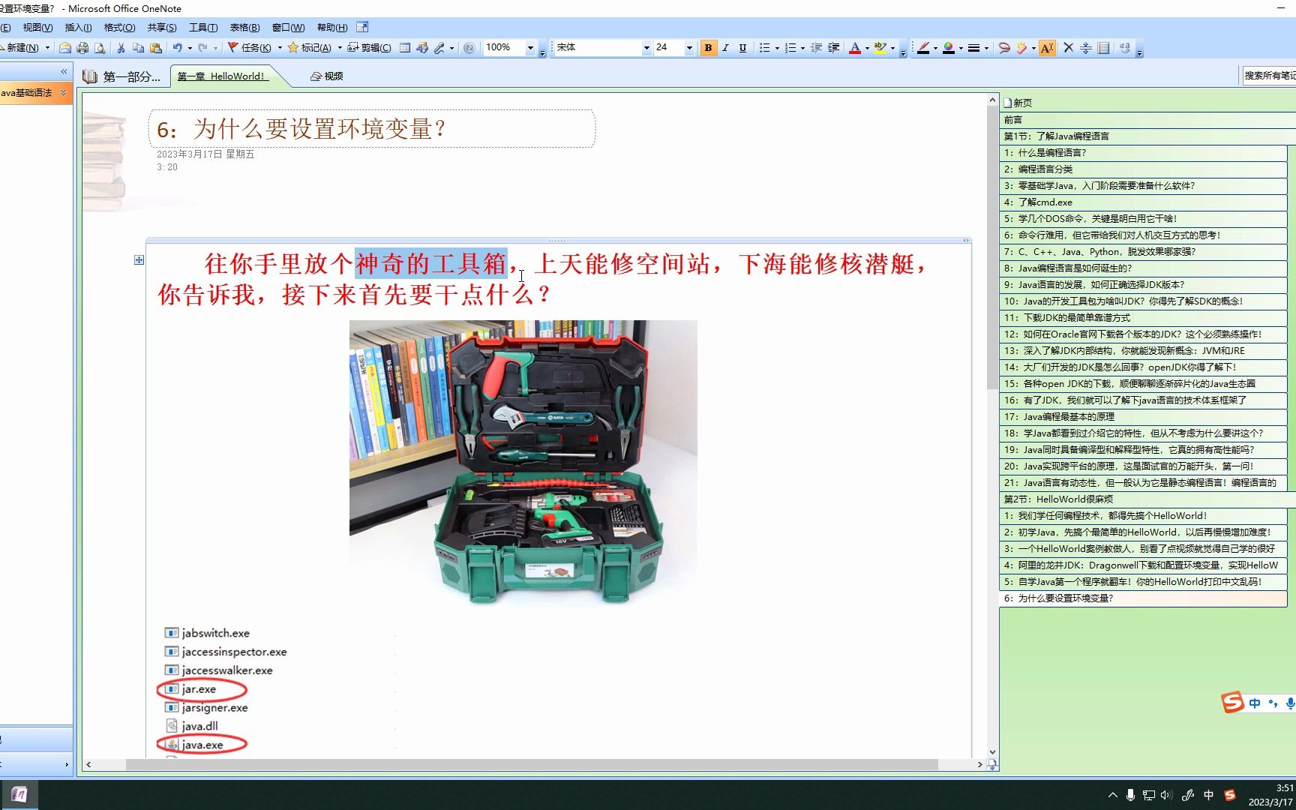Screen dimensions: 1296x810
Task: Click the insert table icon
Action: 404,47
